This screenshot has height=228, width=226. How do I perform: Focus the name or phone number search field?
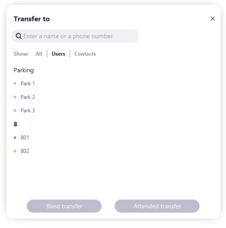tap(75, 36)
